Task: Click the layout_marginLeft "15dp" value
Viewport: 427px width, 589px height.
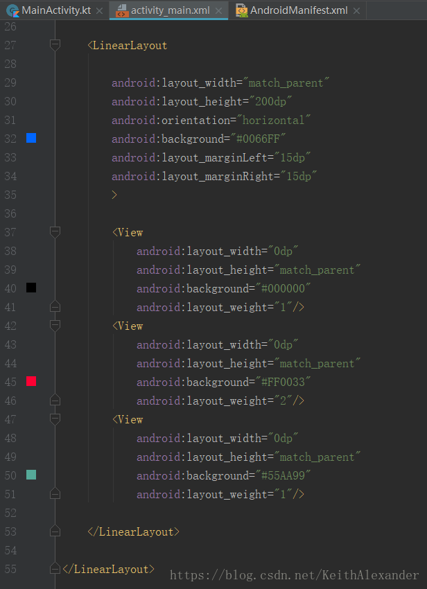Action: (293, 157)
